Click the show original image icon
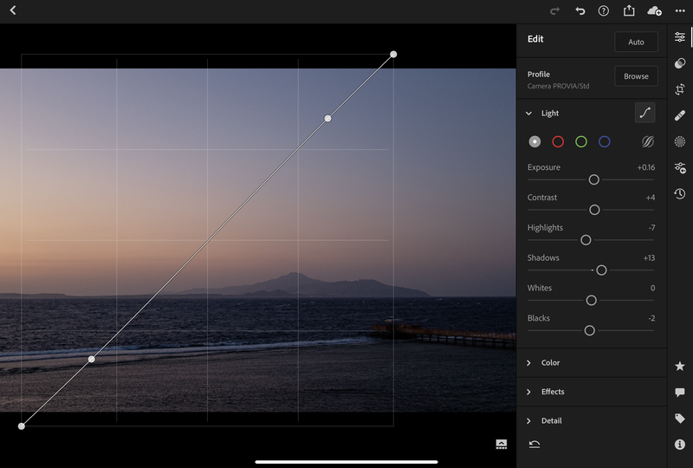Viewport: 693px width, 468px height. click(502, 444)
